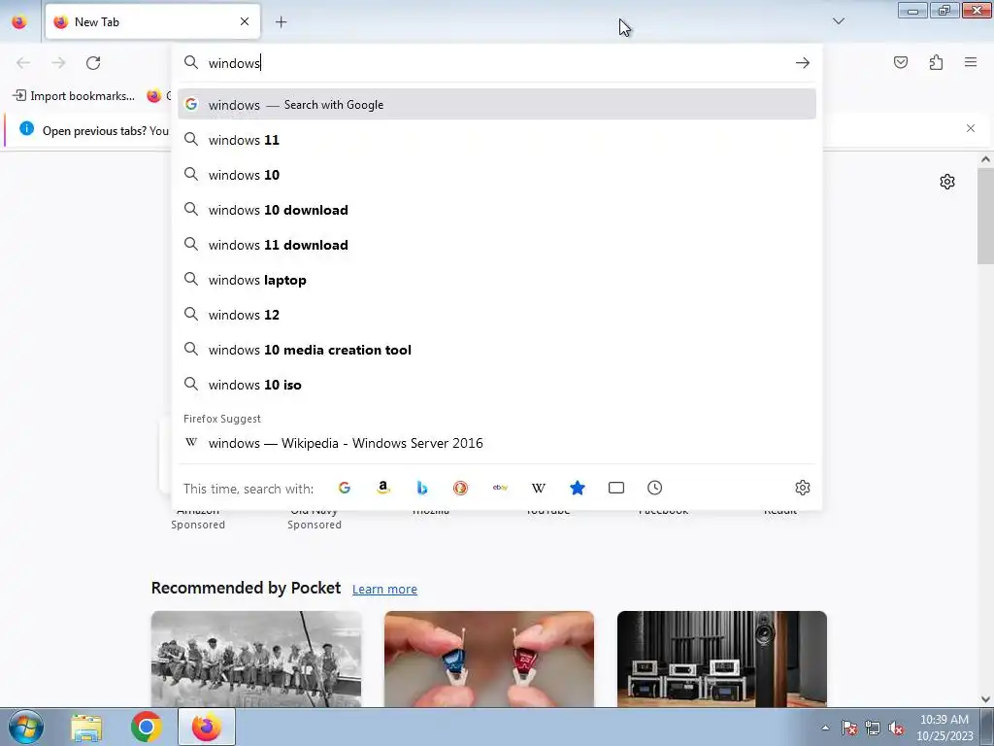Open the Firefox application menu
The height and width of the screenshot is (746, 994).
coord(971,62)
